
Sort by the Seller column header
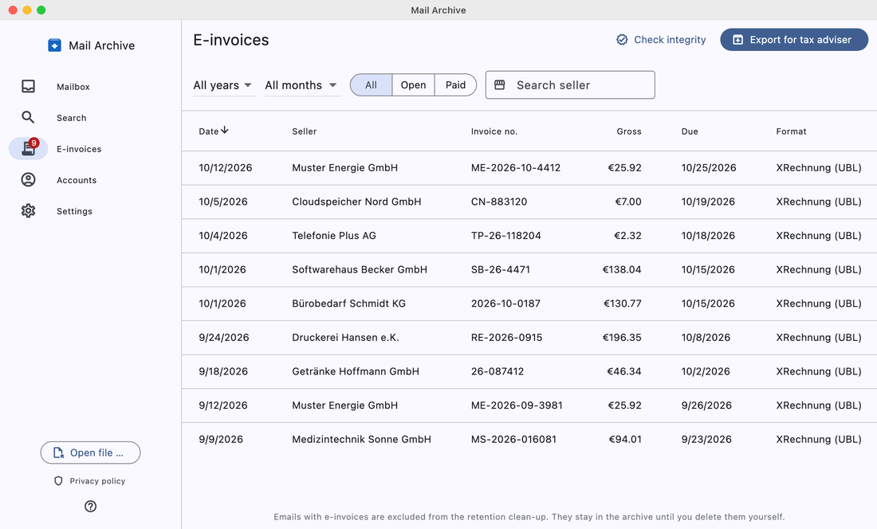(305, 131)
